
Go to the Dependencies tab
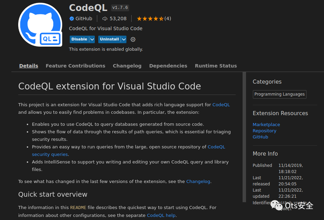168,66
